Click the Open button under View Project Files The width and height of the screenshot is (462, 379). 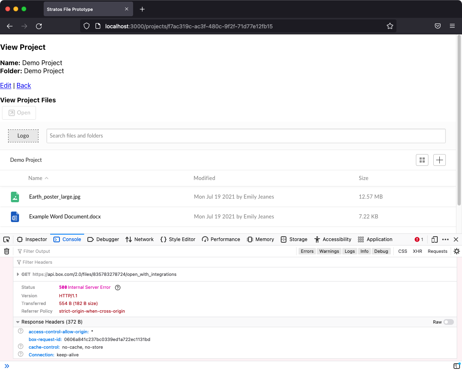click(19, 113)
